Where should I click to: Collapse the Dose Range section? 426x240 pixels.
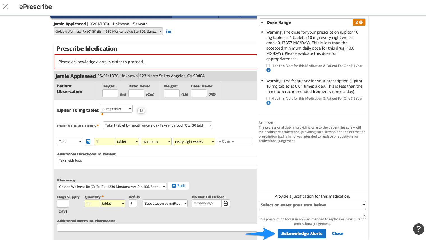[x=262, y=22]
